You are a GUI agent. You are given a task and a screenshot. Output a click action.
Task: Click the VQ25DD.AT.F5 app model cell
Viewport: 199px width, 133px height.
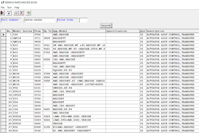coord(79,70)
